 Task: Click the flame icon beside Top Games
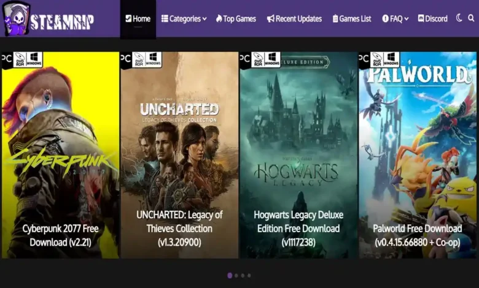219,18
